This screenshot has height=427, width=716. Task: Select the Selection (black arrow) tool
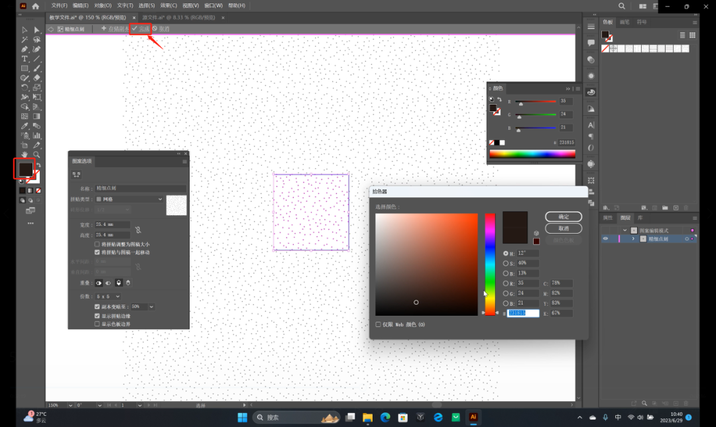point(25,30)
